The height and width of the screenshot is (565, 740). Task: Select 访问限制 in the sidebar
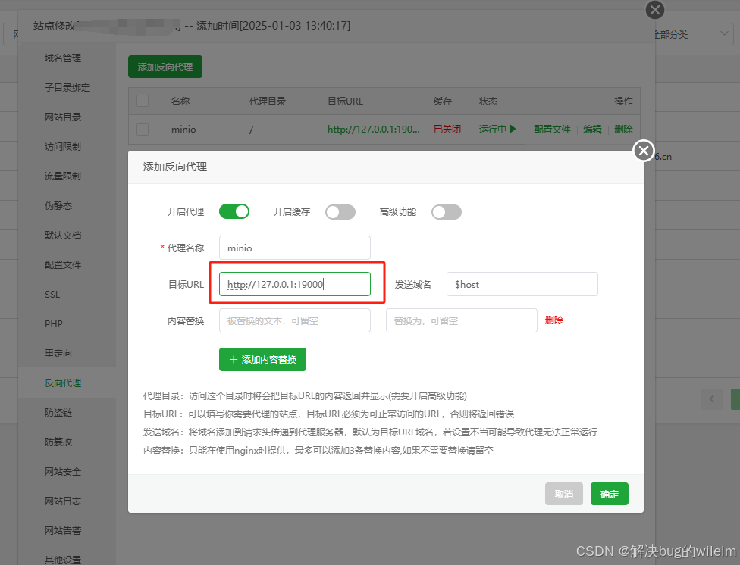click(63, 147)
